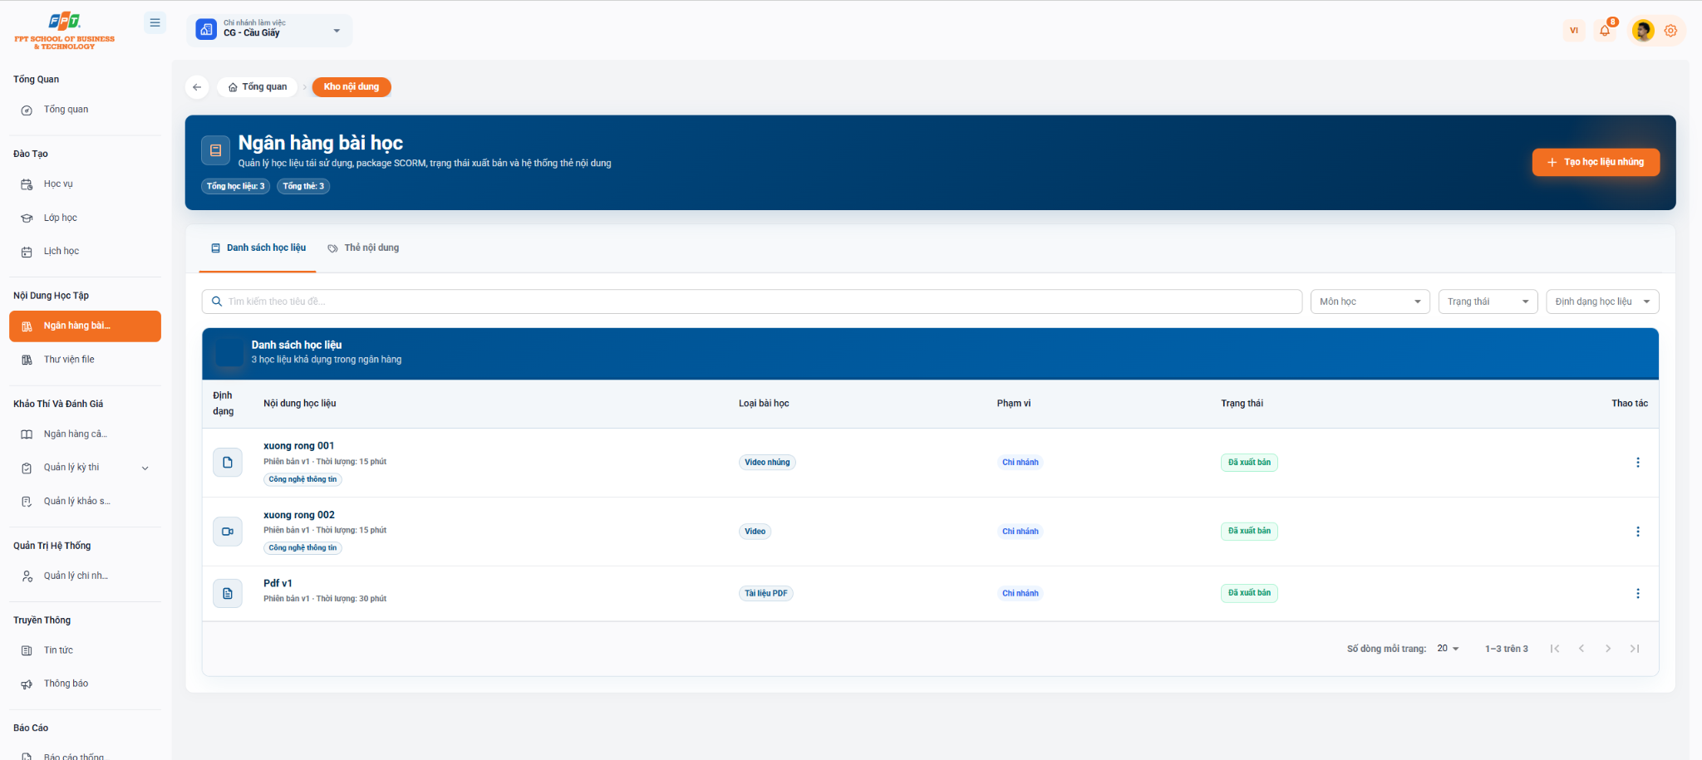Click Chi nhánh scope of xuong rong 002
The height and width of the screenshot is (760, 1702).
tap(1020, 532)
